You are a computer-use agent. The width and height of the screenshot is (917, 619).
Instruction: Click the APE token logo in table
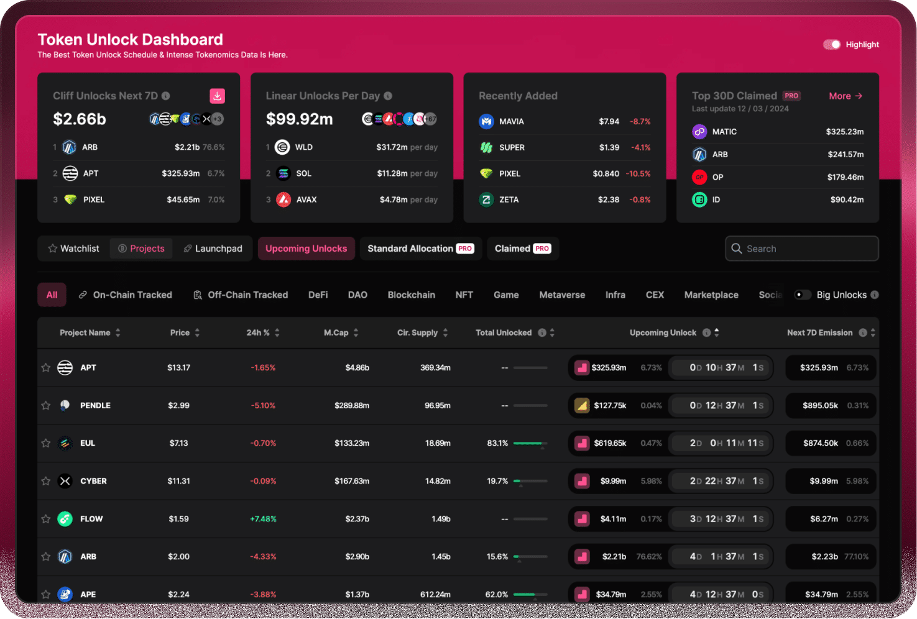click(65, 594)
